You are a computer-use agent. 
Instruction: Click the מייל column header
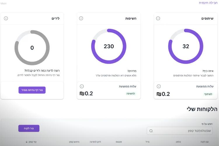(x=147, y=142)
